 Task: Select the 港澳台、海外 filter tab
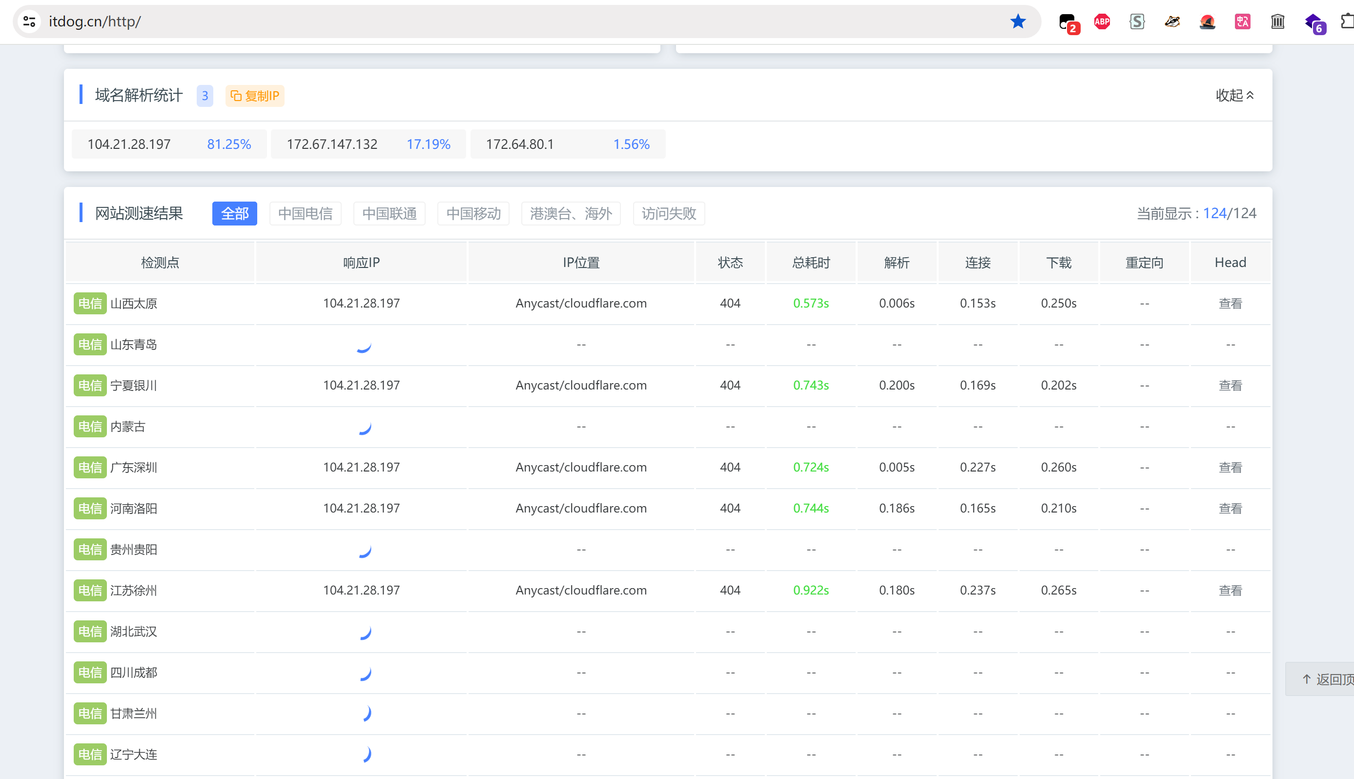[x=570, y=213]
